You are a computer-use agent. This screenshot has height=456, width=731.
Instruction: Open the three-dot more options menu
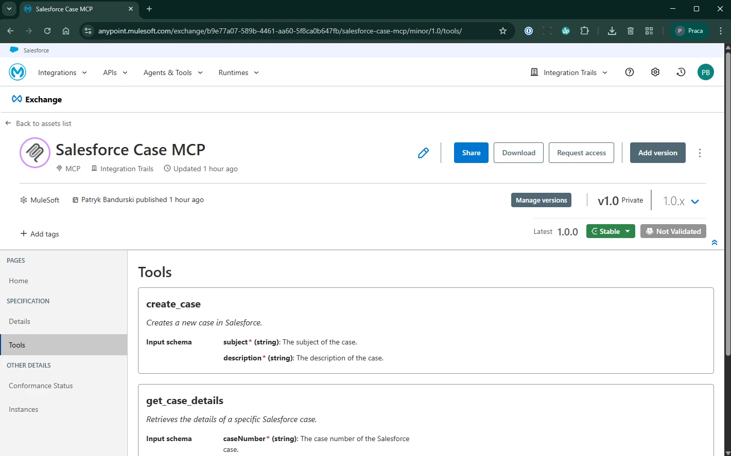700,153
